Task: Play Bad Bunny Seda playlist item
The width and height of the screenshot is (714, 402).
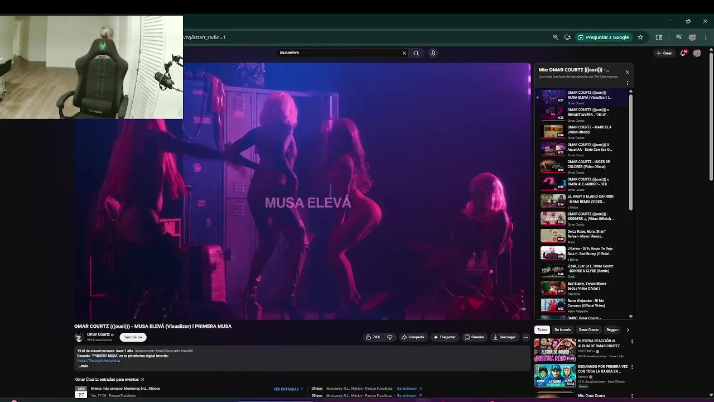Action: click(x=581, y=288)
